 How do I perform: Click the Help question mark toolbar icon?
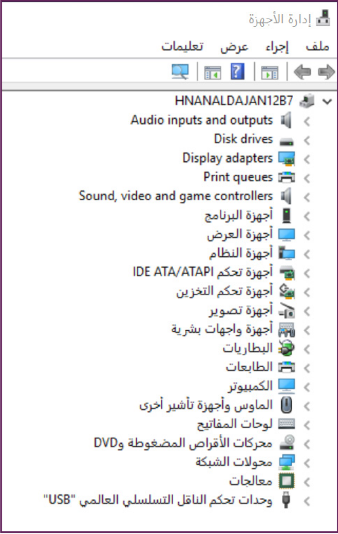tap(237, 71)
